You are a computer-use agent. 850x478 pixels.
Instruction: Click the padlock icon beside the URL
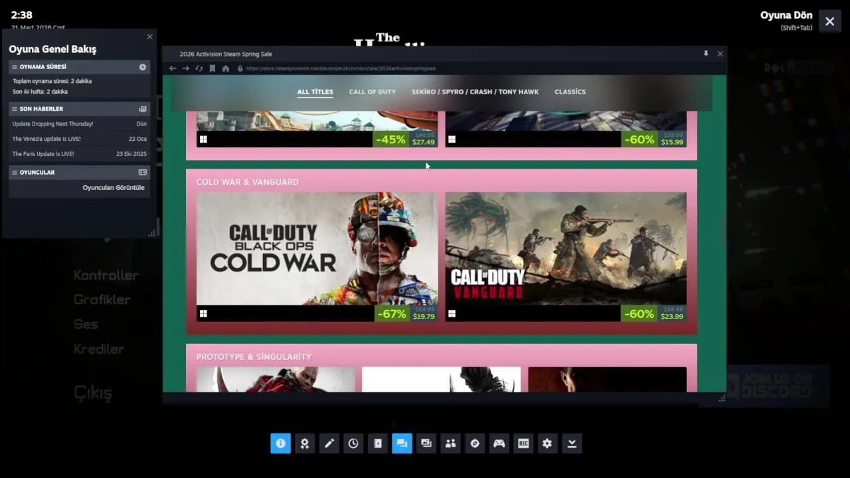tap(240, 68)
